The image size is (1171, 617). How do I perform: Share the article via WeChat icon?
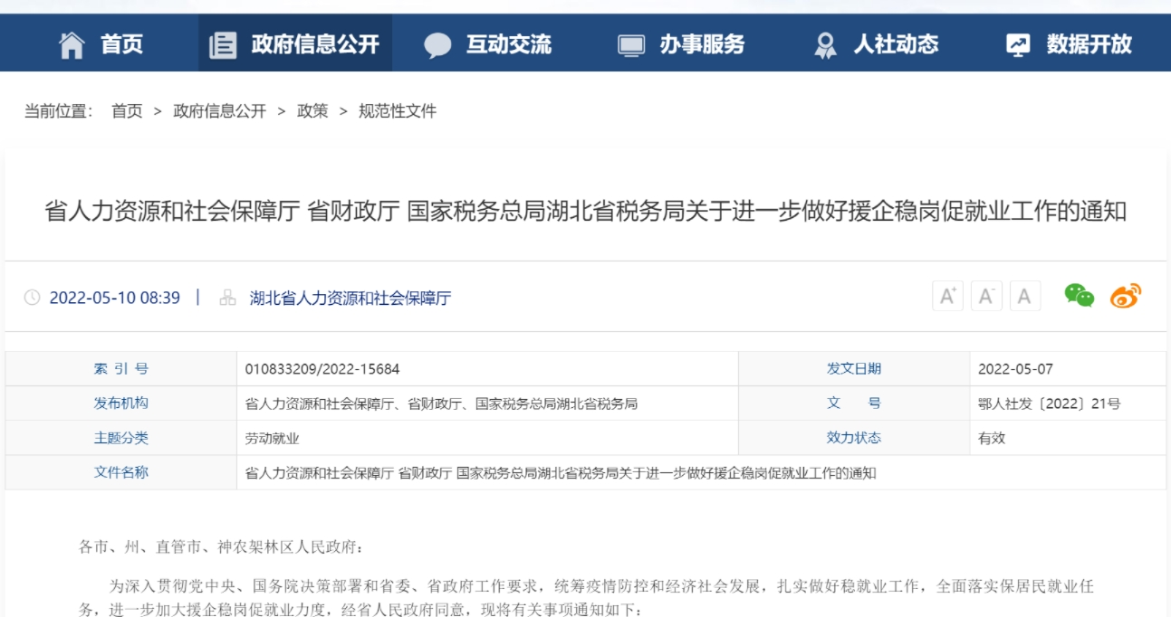[1079, 296]
